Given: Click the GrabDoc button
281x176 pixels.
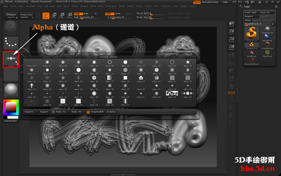Looking at the screenshot, I should pos(111,112).
